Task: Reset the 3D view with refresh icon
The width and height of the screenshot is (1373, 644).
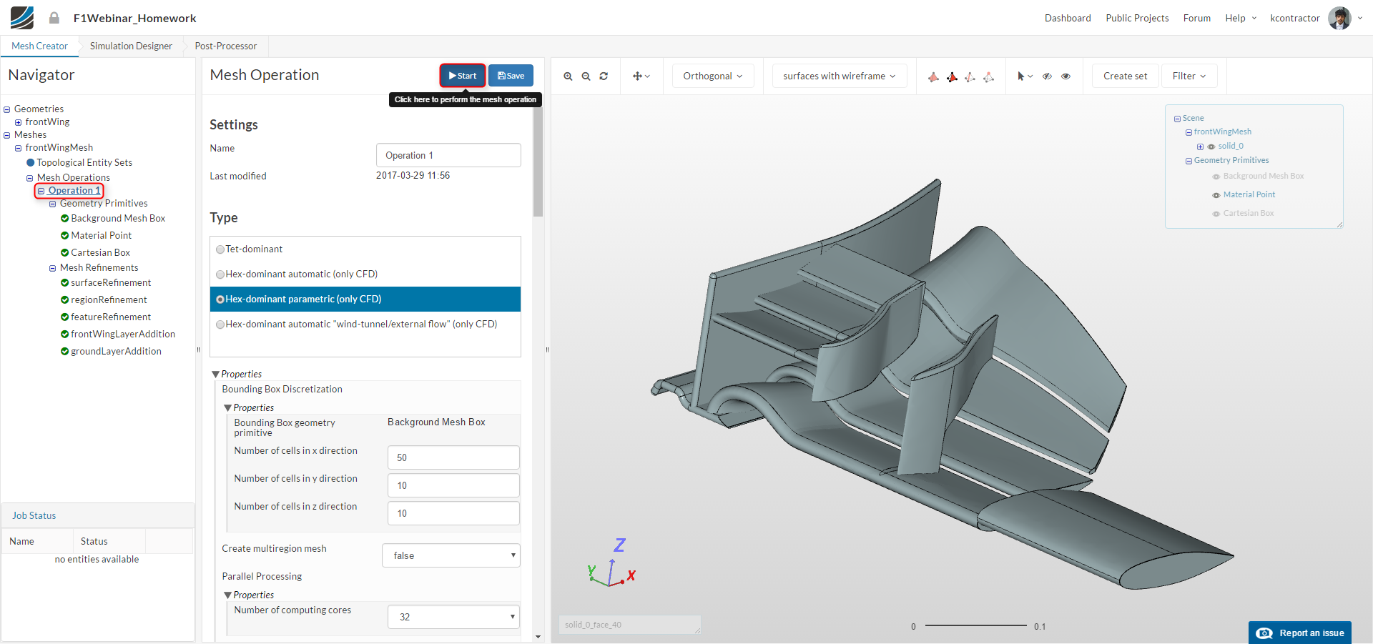Action: pos(604,76)
